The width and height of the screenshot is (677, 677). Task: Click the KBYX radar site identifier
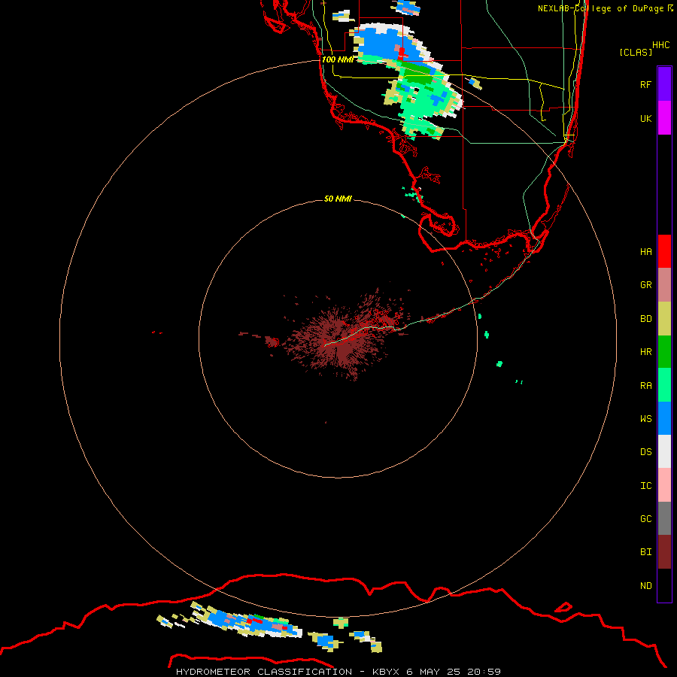[x=386, y=672]
